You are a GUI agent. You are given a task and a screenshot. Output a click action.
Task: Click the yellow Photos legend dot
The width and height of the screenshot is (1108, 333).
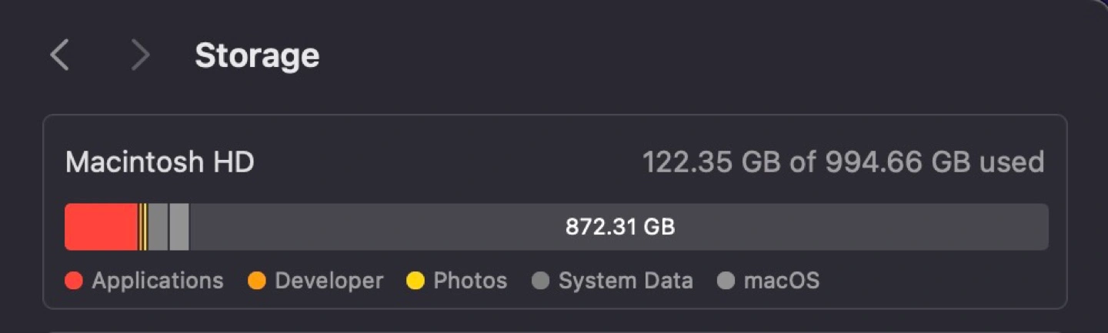pos(415,281)
